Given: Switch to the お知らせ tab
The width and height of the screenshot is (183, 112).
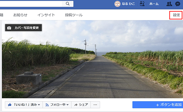Looking at the screenshot, I should tap(20, 15).
